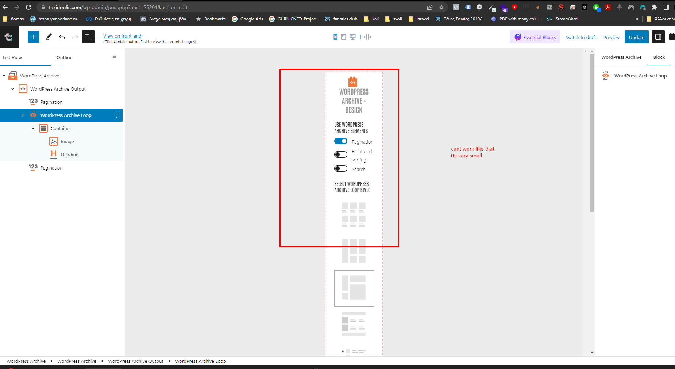Collapse the WordPress Archive Loop node

(x=23, y=115)
